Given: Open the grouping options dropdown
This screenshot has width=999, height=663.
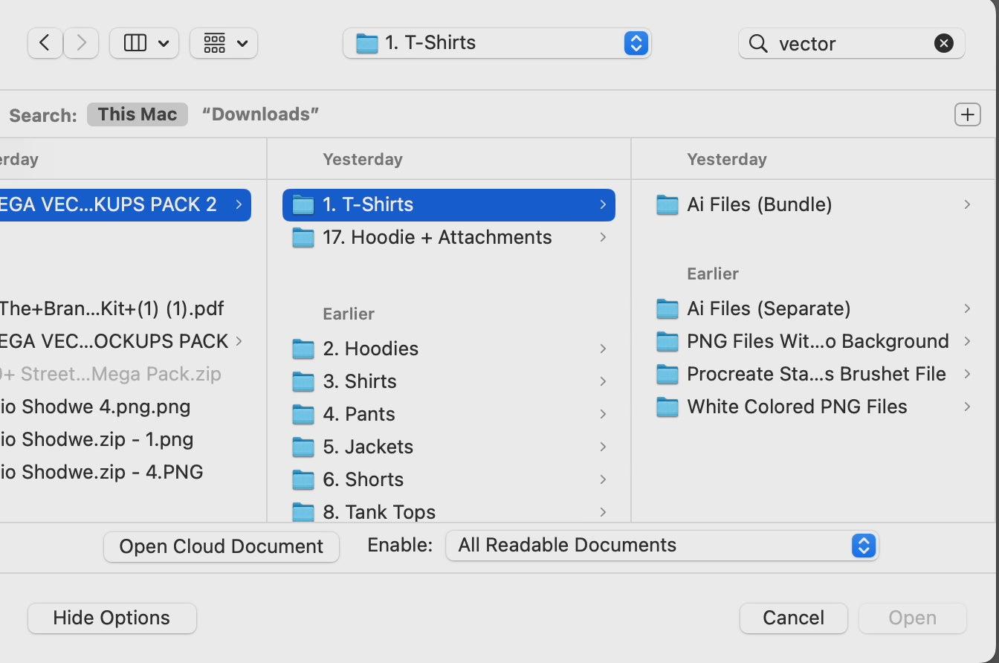Looking at the screenshot, I should click(224, 43).
